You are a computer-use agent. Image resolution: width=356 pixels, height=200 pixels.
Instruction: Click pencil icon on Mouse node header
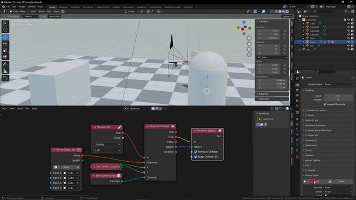(120, 127)
